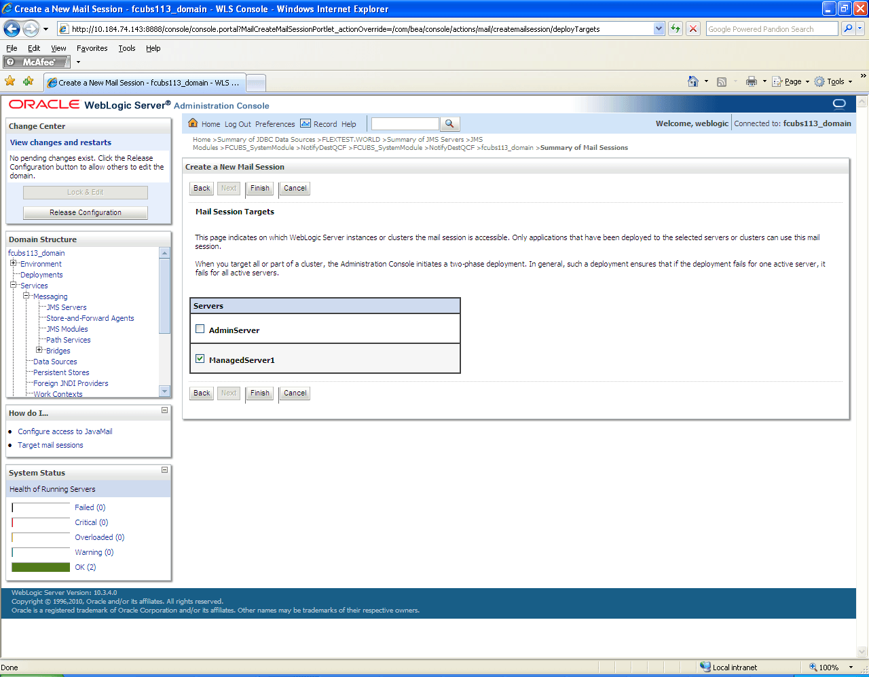Click the browser Forward arrow button
The height and width of the screenshot is (677, 869).
point(31,28)
